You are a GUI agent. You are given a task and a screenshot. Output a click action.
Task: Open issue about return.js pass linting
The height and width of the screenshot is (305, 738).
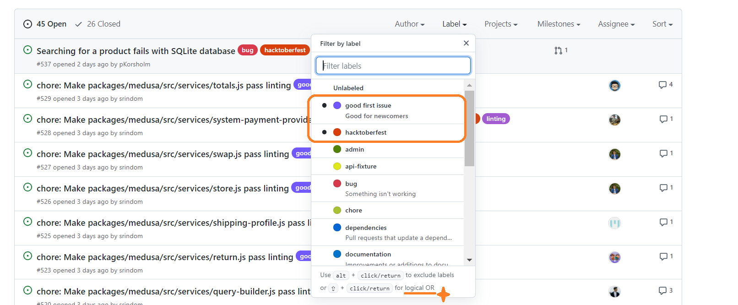[165, 257]
